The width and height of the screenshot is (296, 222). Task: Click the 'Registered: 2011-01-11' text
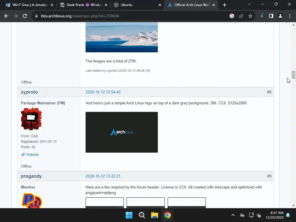coord(39,142)
